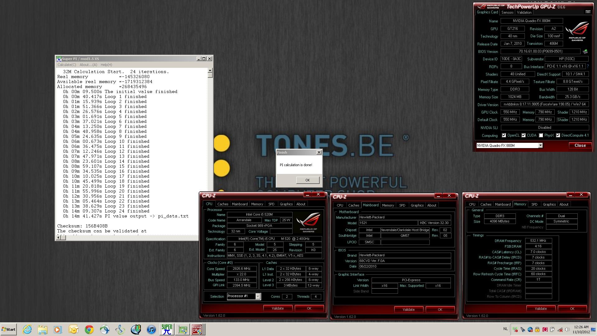Toggle the OpenCL checkbox in GPU-Z
The width and height of the screenshot is (597, 336).
504,135
